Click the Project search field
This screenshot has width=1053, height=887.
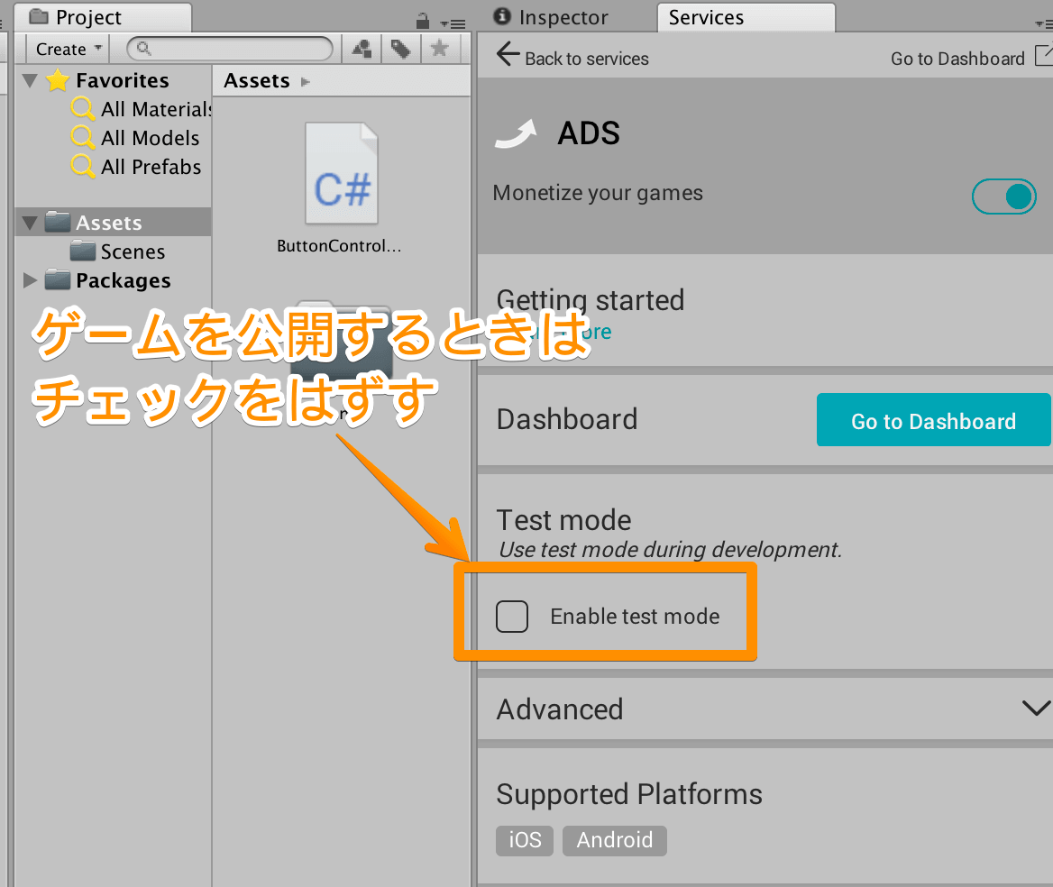point(230,49)
